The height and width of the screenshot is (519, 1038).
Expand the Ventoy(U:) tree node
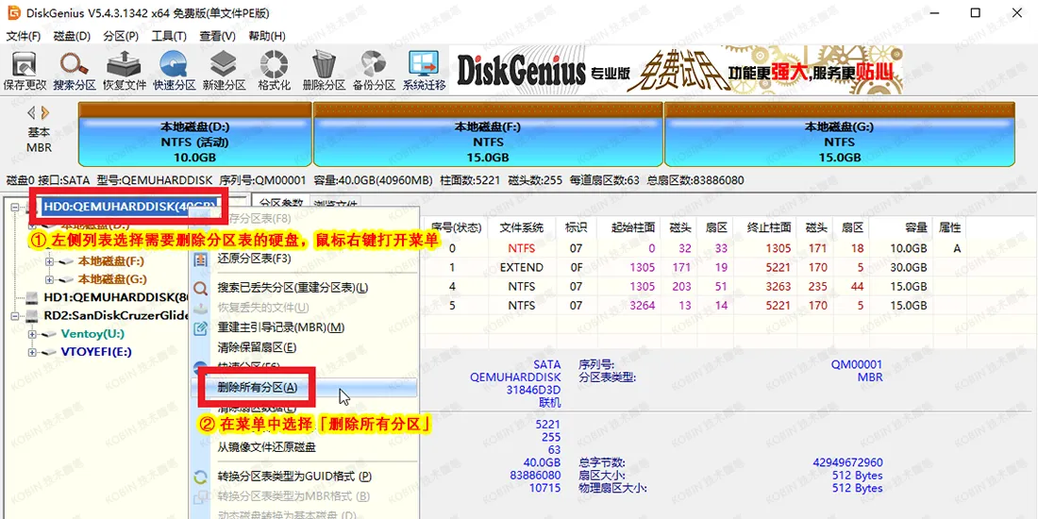pos(32,334)
